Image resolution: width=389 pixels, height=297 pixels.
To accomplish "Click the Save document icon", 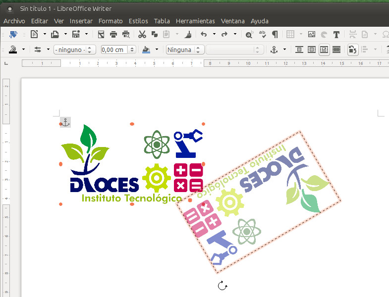I will click(x=76, y=34).
